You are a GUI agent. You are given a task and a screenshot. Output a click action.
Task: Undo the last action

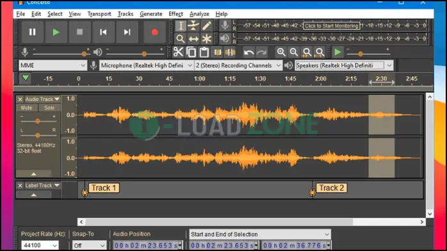(249, 52)
